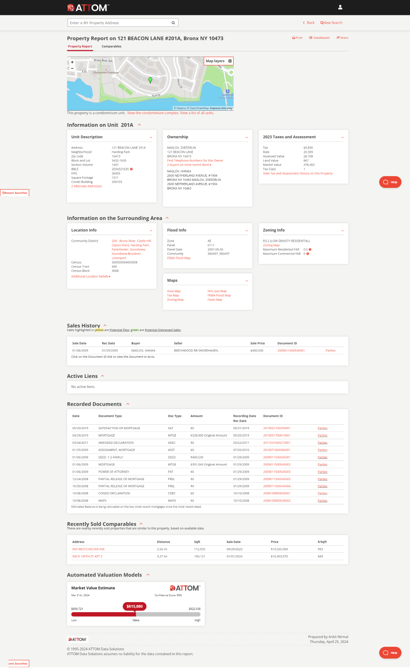Open the 950 Westchester Ave comparable

point(88,549)
